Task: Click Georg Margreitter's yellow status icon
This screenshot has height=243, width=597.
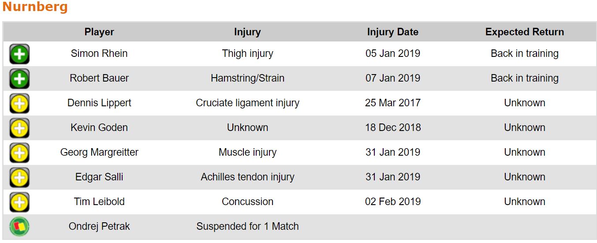Action: tap(19, 153)
